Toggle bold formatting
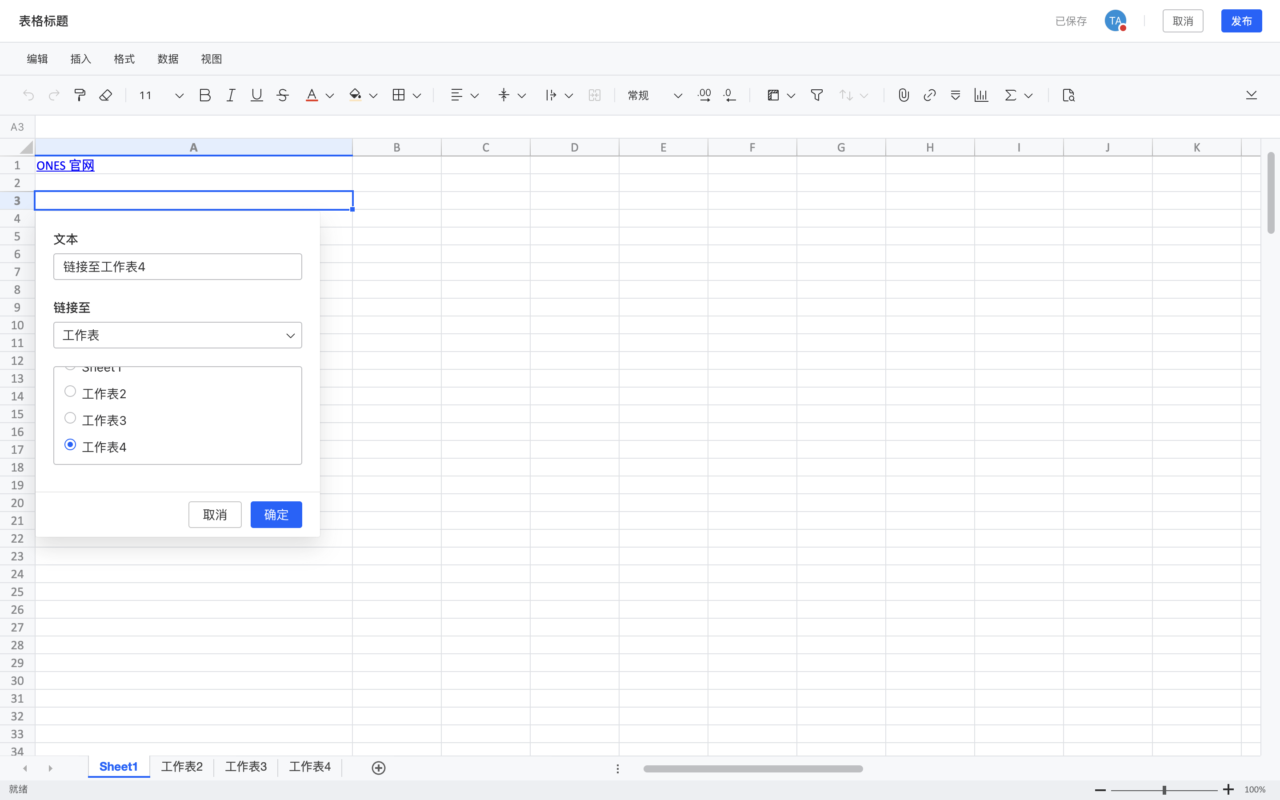1280x800 pixels. [x=205, y=95]
